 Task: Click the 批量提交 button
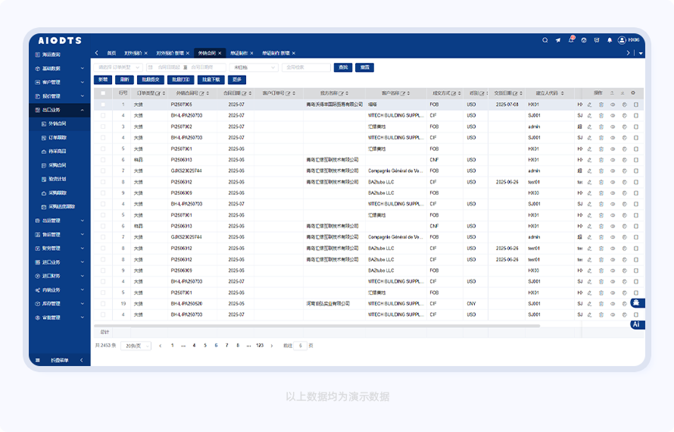(x=150, y=80)
